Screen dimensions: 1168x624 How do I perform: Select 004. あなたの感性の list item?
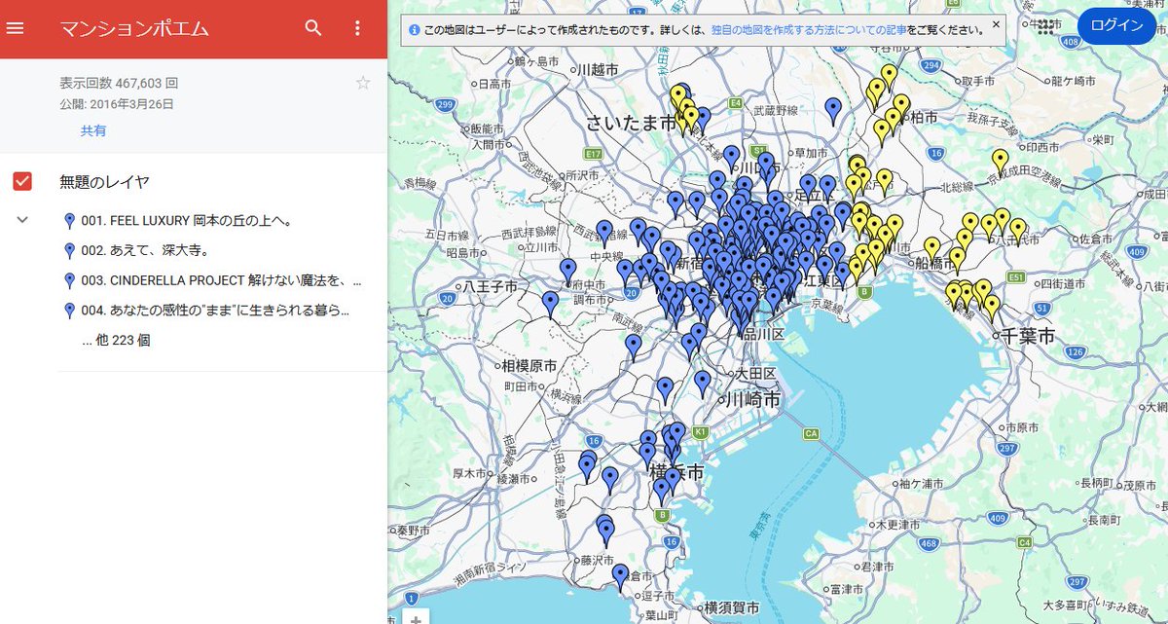[215, 311]
